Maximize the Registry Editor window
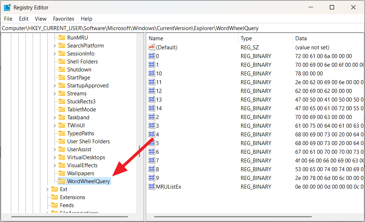This screenshot has width=365, height=222. tap(332, 7)
